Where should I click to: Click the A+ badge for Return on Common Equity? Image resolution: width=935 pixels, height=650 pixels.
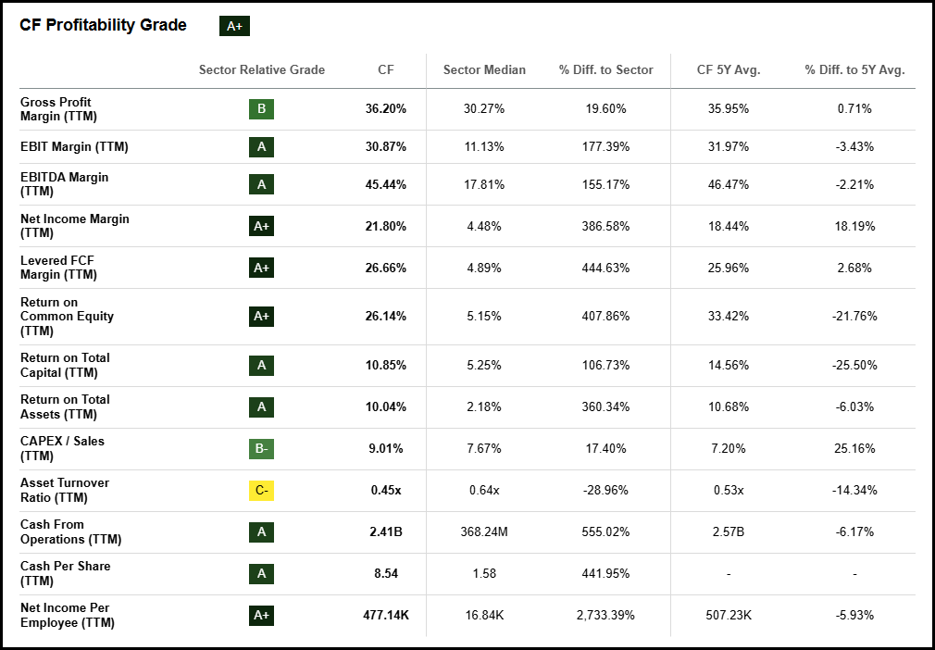click(x=261, y=316)
